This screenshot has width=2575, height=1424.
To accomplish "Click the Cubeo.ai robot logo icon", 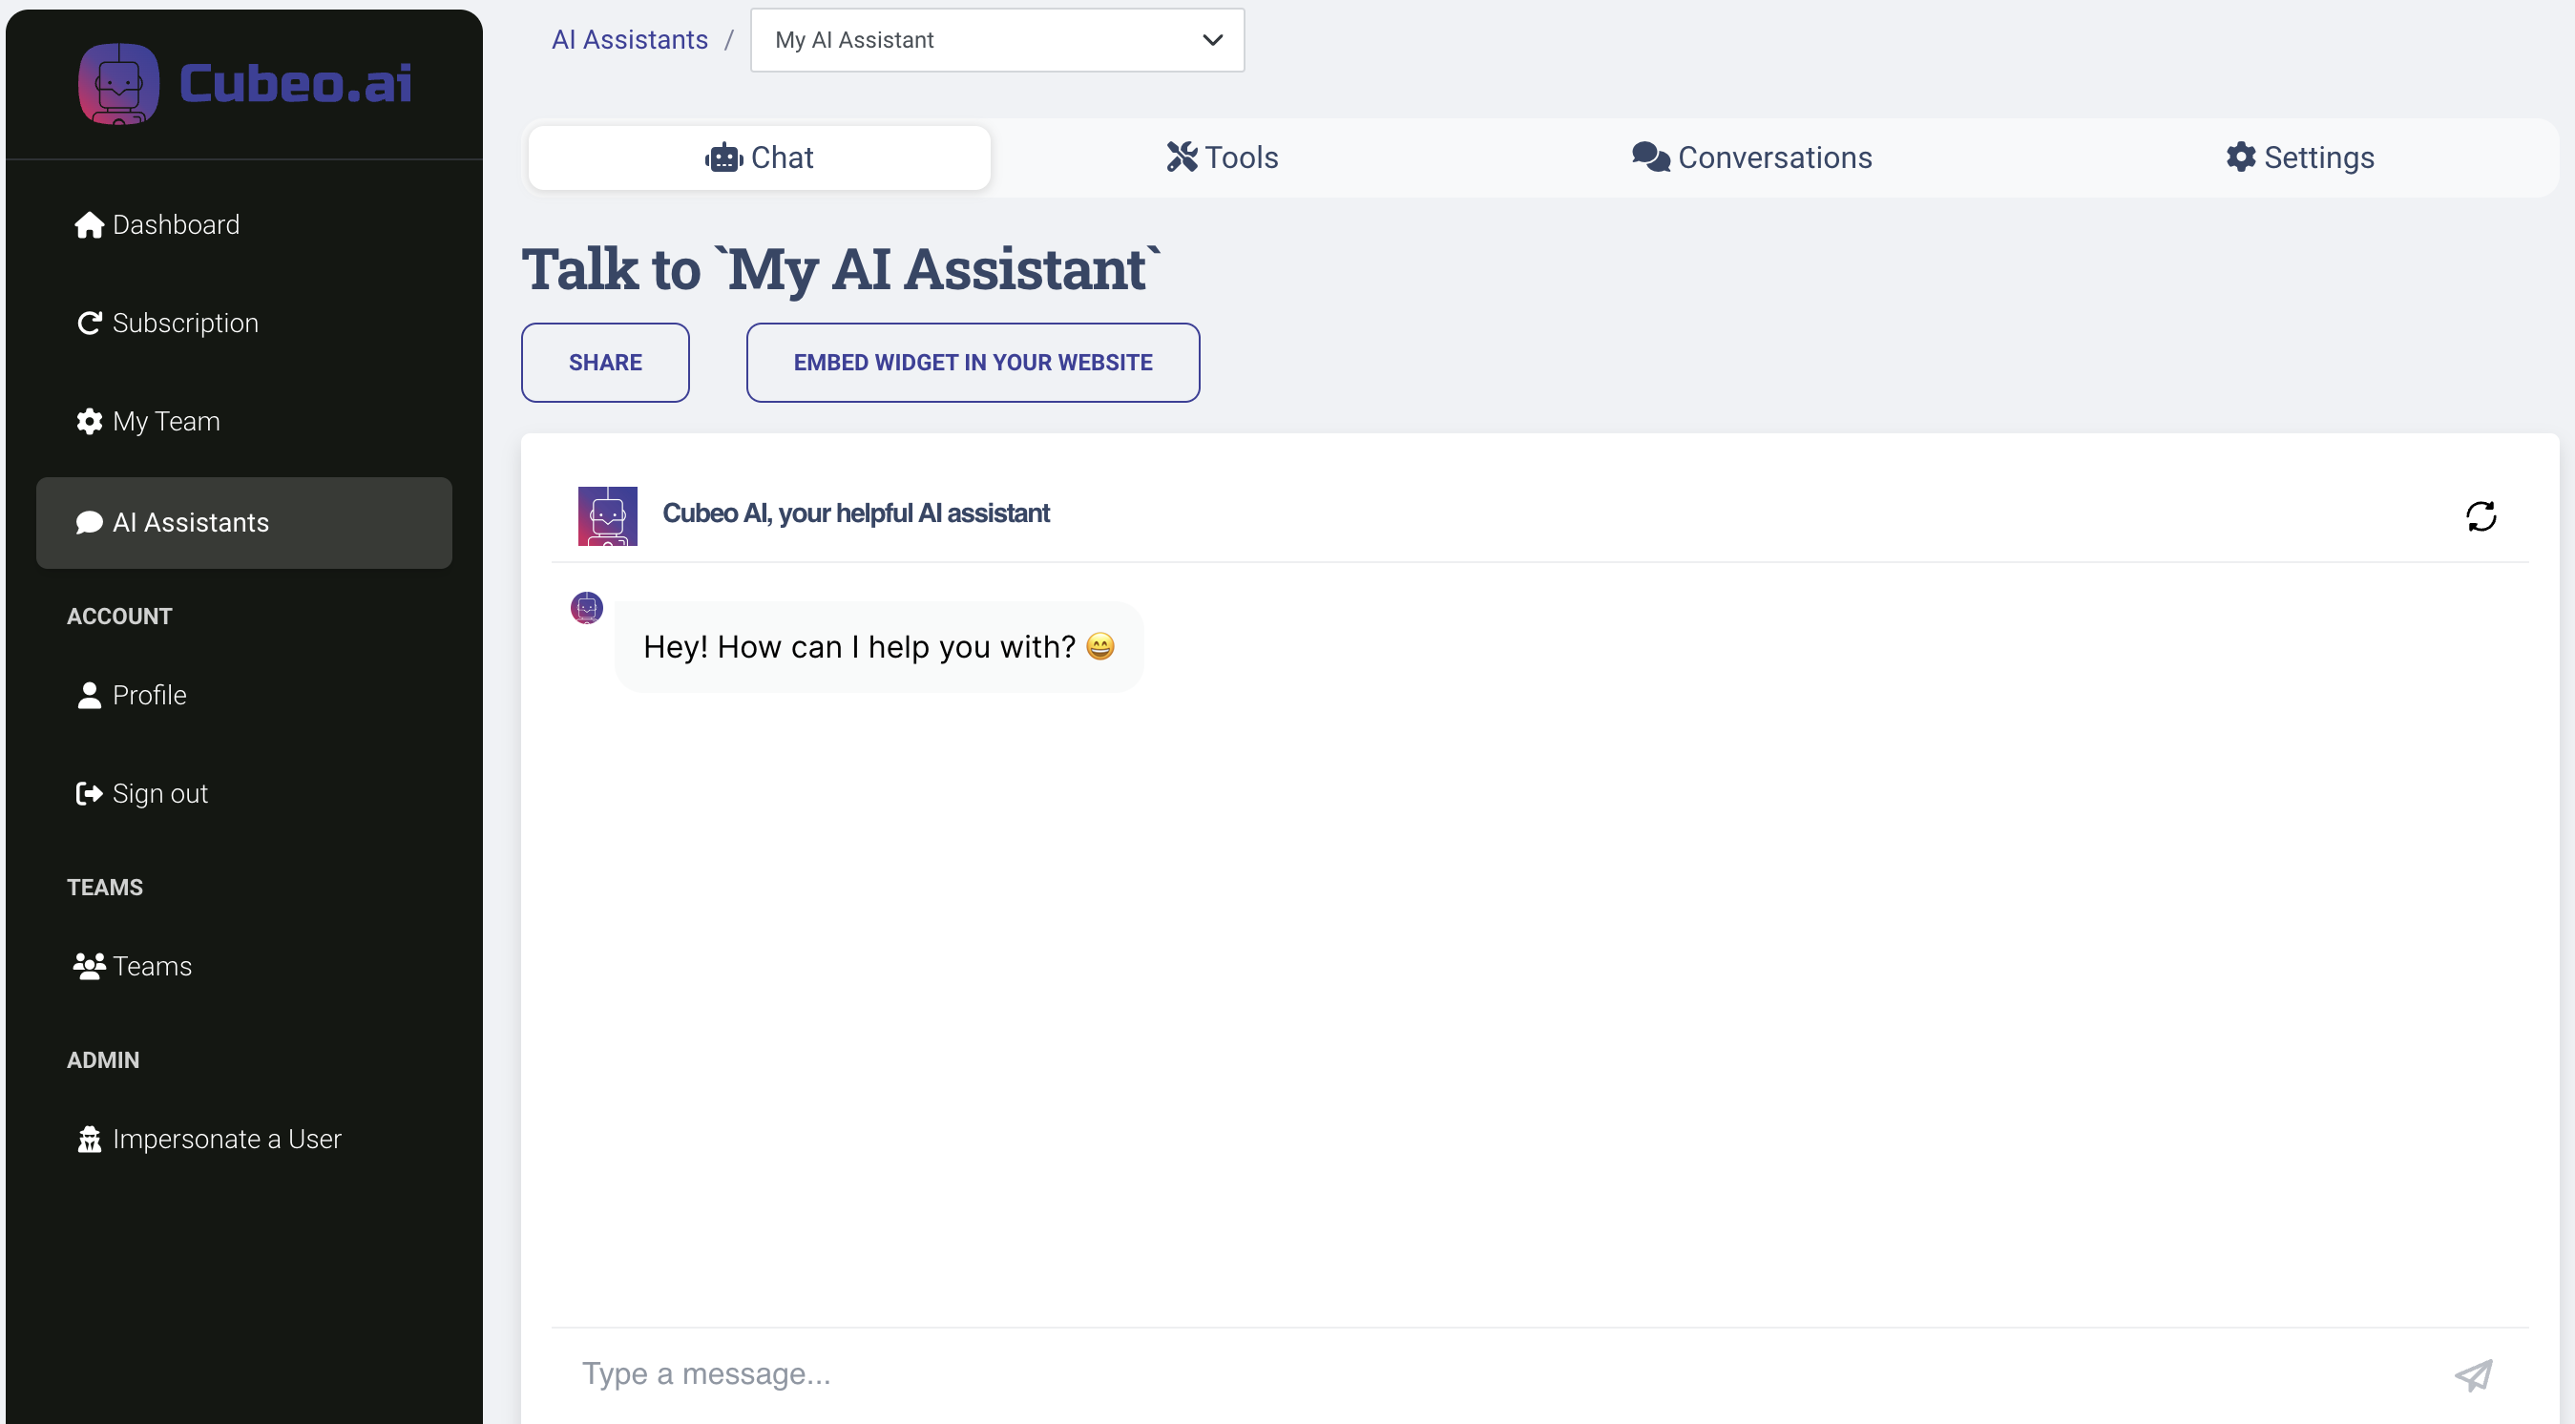I will point(118,84).
